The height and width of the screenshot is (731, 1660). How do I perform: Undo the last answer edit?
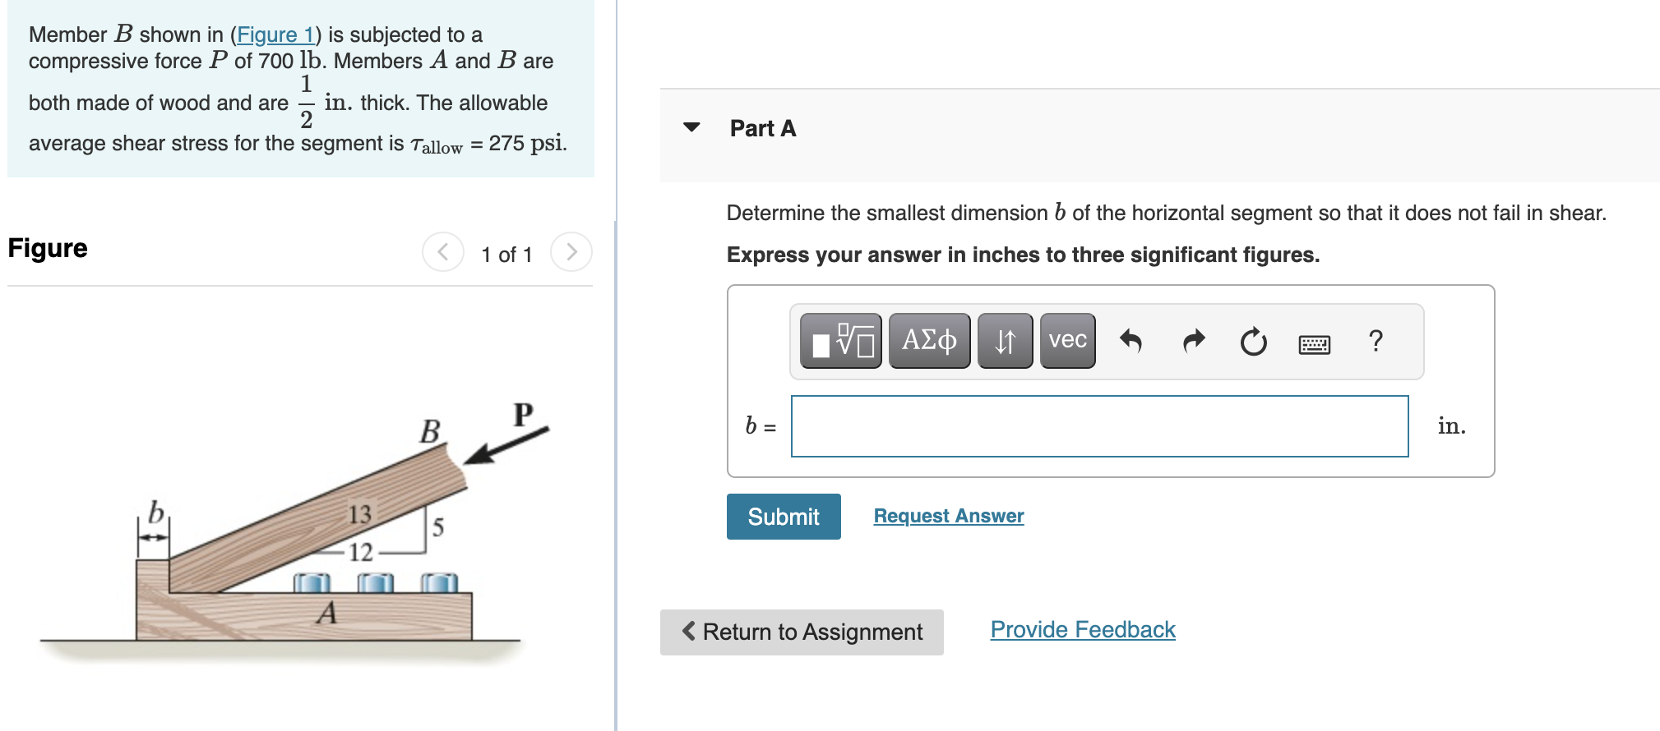1131,343
